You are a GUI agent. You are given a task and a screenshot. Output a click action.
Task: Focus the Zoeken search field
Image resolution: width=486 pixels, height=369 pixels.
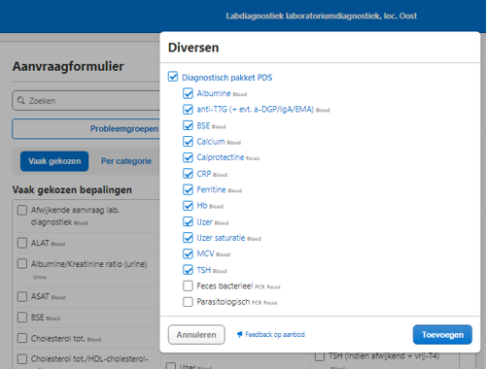click(87, 100)
